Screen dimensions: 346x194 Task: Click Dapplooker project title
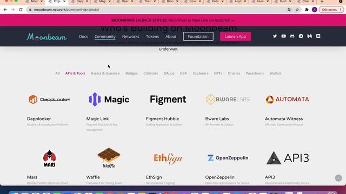click(39, 119)
